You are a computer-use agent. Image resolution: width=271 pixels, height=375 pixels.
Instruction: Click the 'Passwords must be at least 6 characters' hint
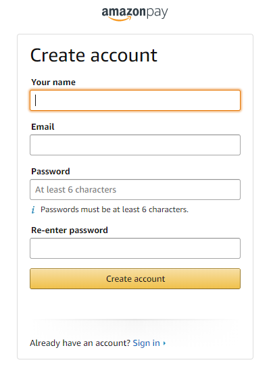point(114,209)
